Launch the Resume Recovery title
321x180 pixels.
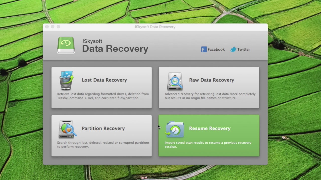210,128
